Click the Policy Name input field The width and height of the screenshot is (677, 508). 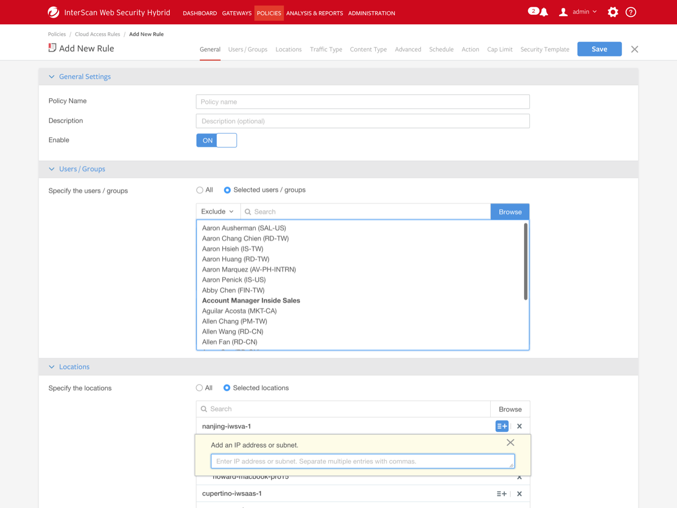pos(363,101)
